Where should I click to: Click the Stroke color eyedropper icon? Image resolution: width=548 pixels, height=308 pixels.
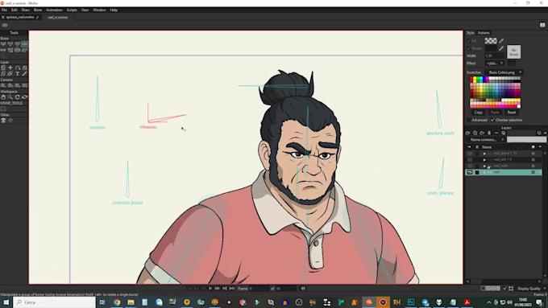click(501, 48)
